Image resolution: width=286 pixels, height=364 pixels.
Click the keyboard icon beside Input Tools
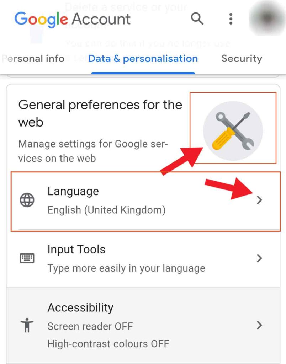27,258
